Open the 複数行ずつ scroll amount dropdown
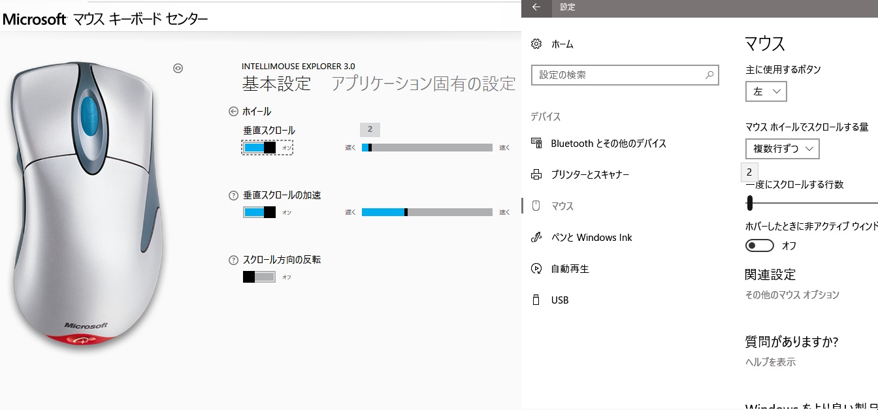This screenshot has height=410, width=878. (x=782, y=148)
